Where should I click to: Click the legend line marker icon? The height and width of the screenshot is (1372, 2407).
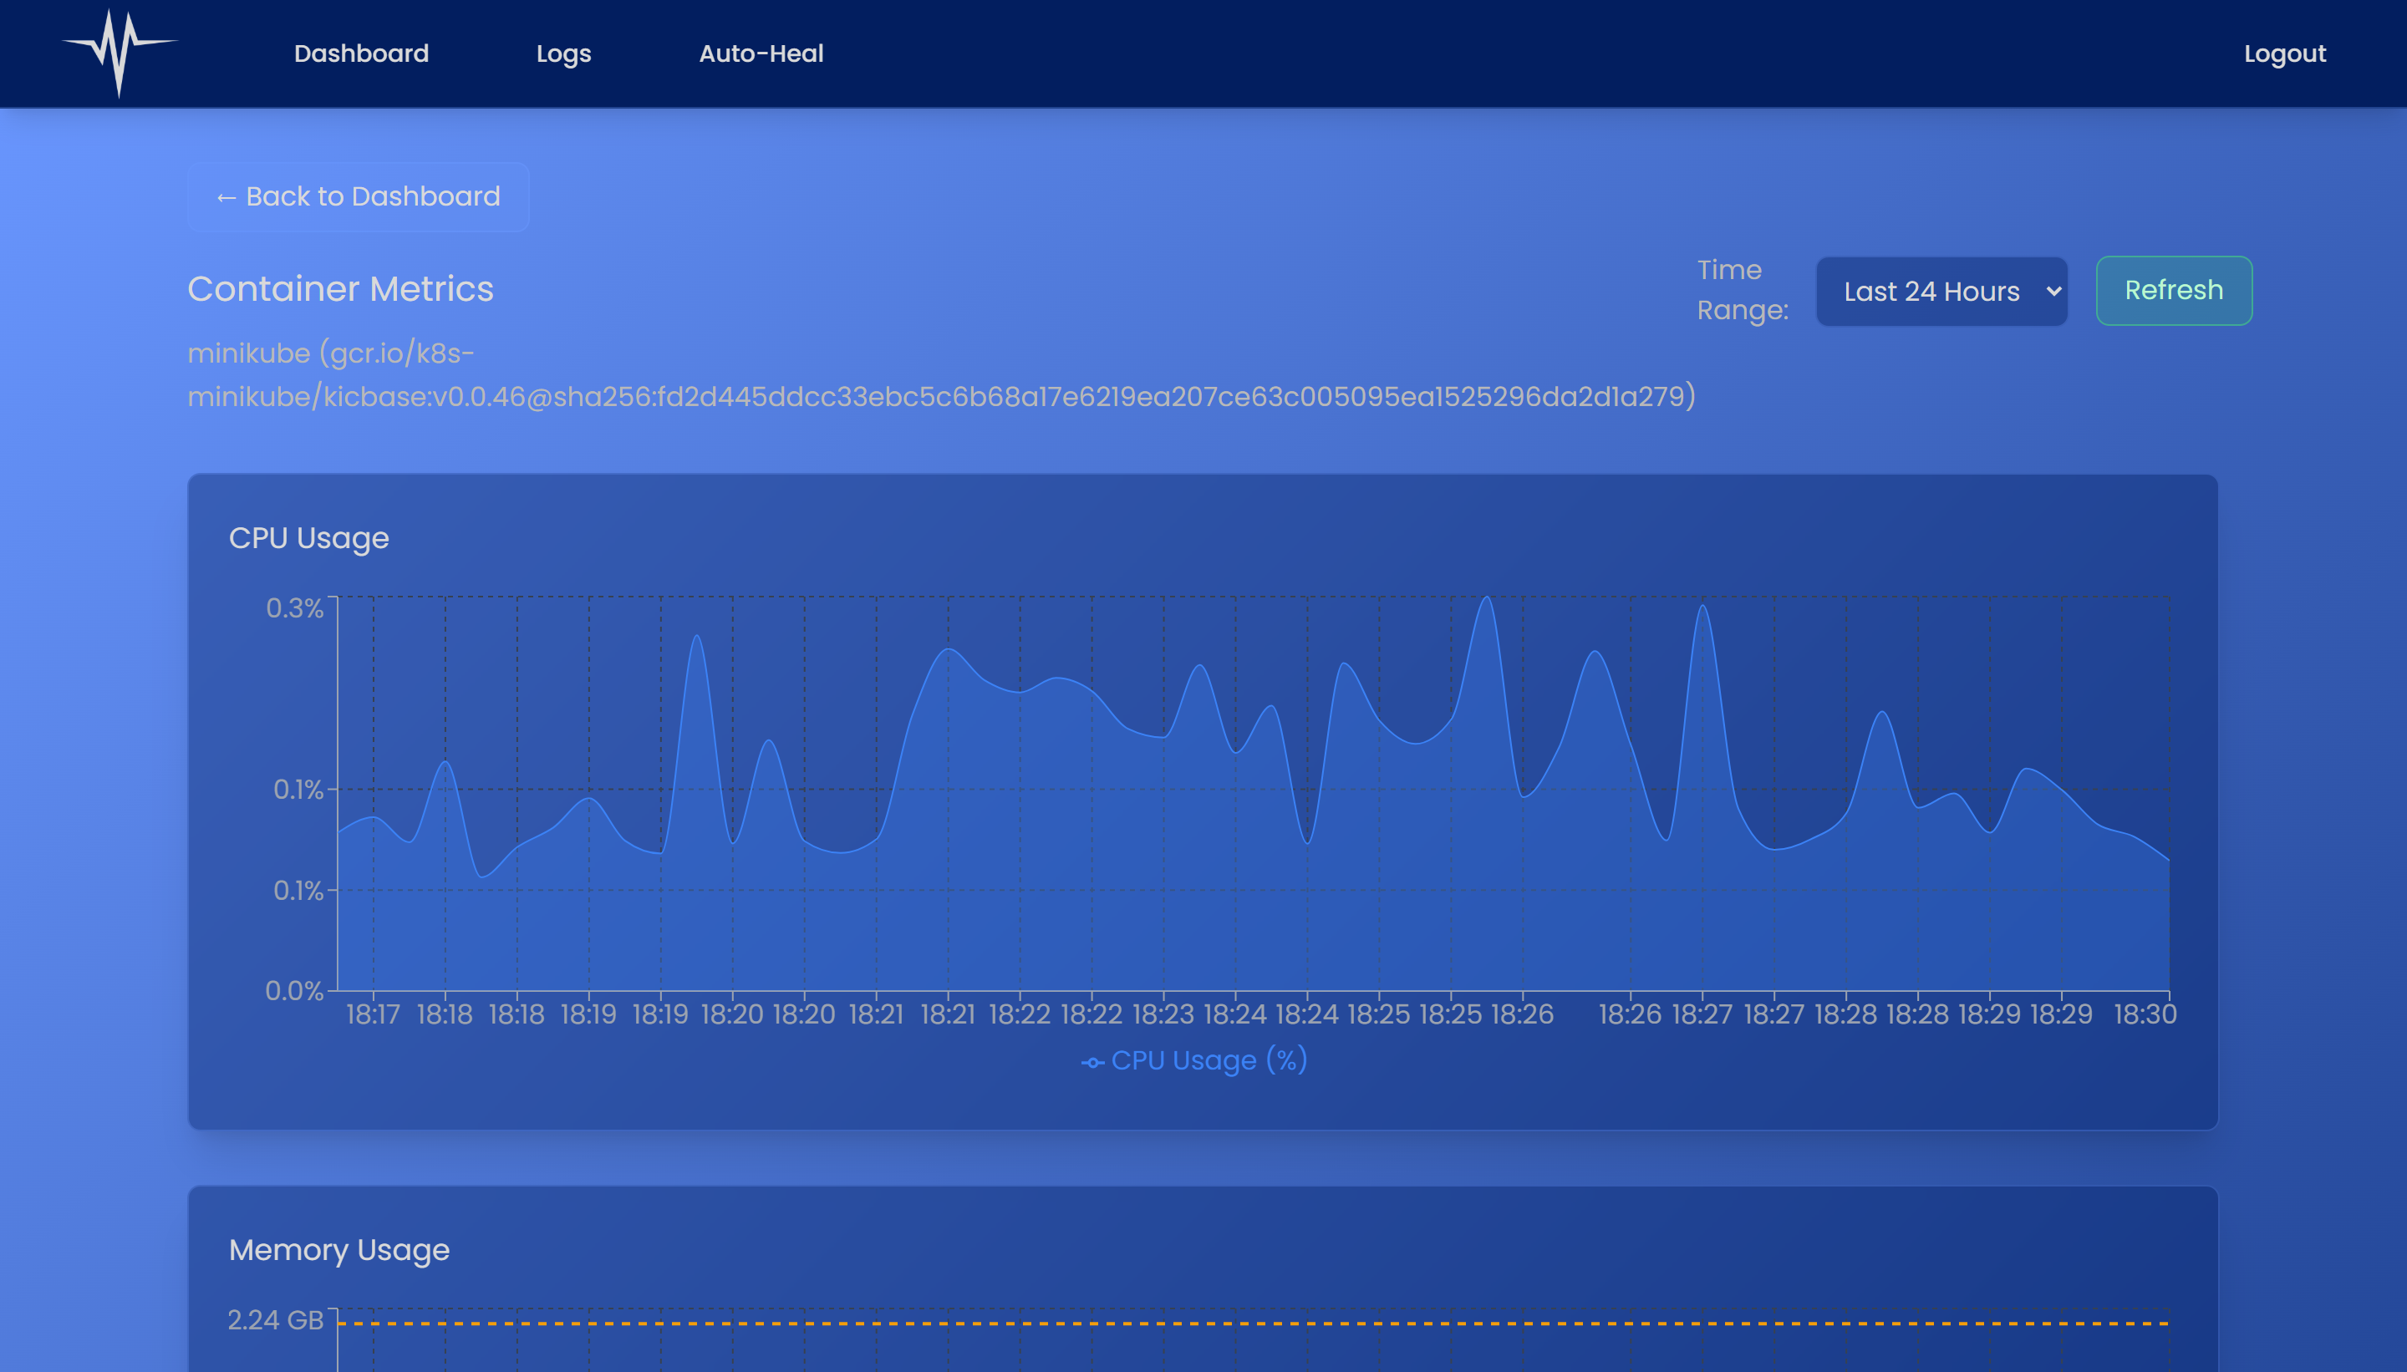1092,1062
